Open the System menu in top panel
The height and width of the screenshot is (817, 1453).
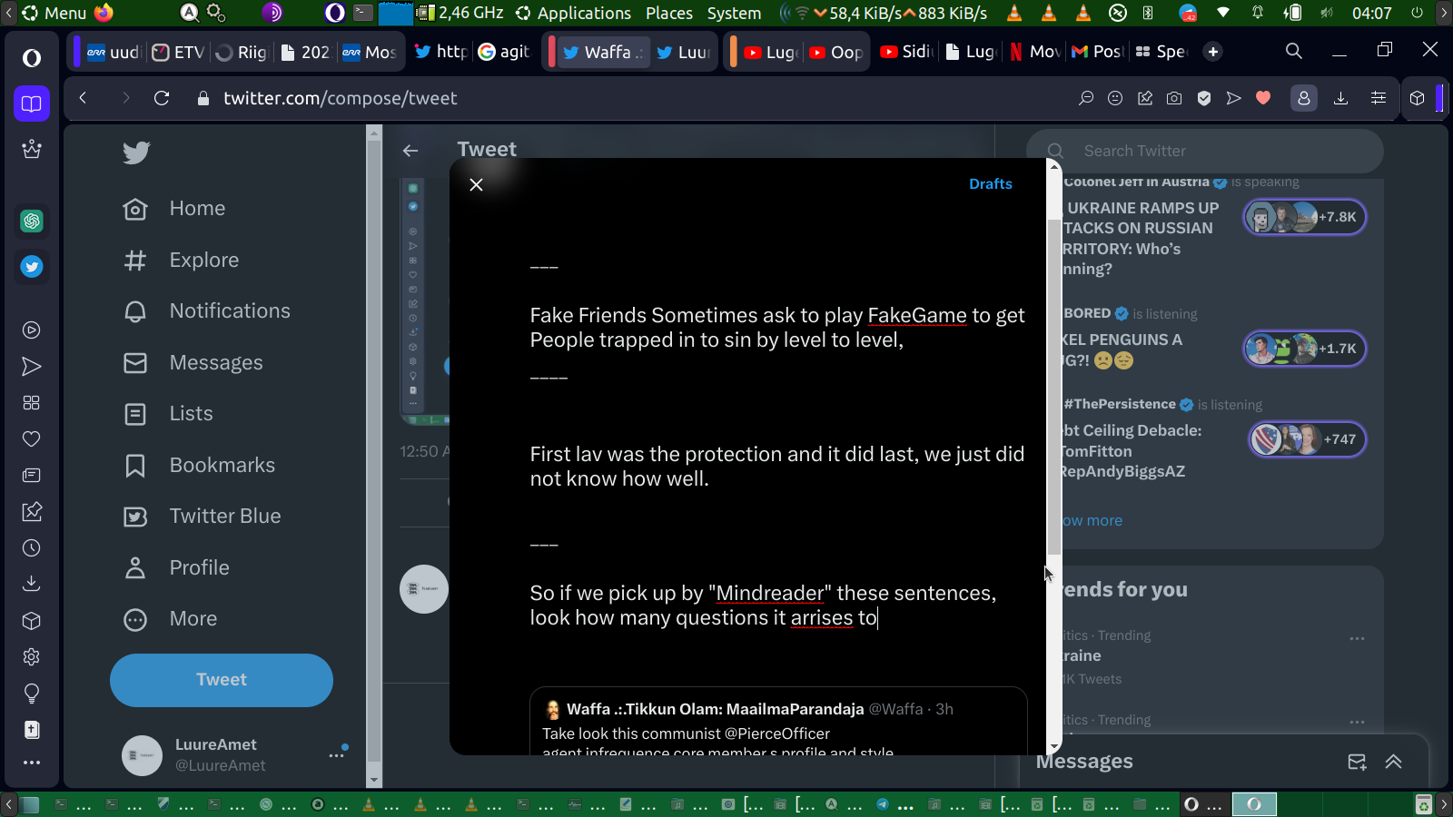pos(734,13)
